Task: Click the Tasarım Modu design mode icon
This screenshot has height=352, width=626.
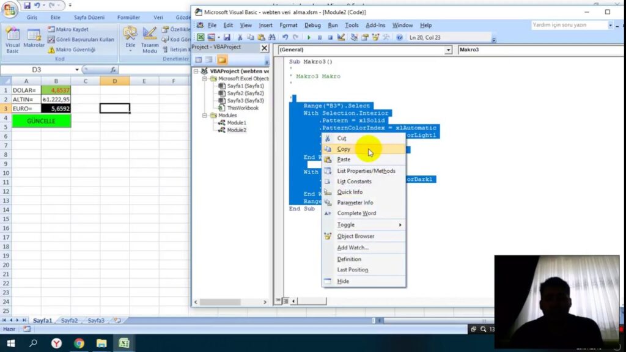Action: tap(150, 41)
